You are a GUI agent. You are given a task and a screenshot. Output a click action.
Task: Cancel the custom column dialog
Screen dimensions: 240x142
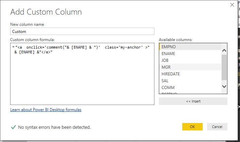(x=217, y=127)
